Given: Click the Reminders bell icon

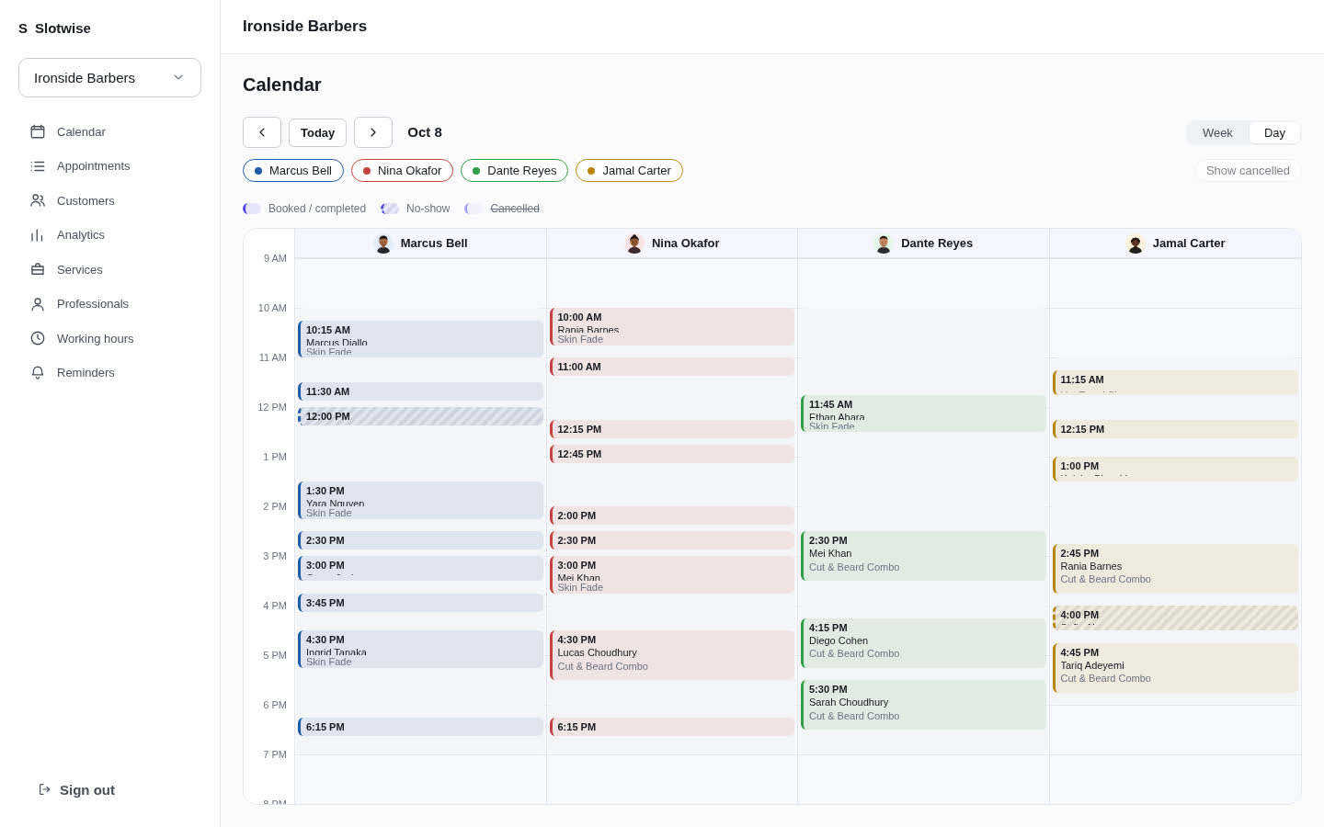Looking at the screenshot, I should click(38, 373).
